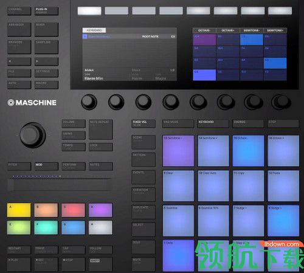Tap pad 1 Undo
This screenshot has width=304, height=273.
[178, 255]
